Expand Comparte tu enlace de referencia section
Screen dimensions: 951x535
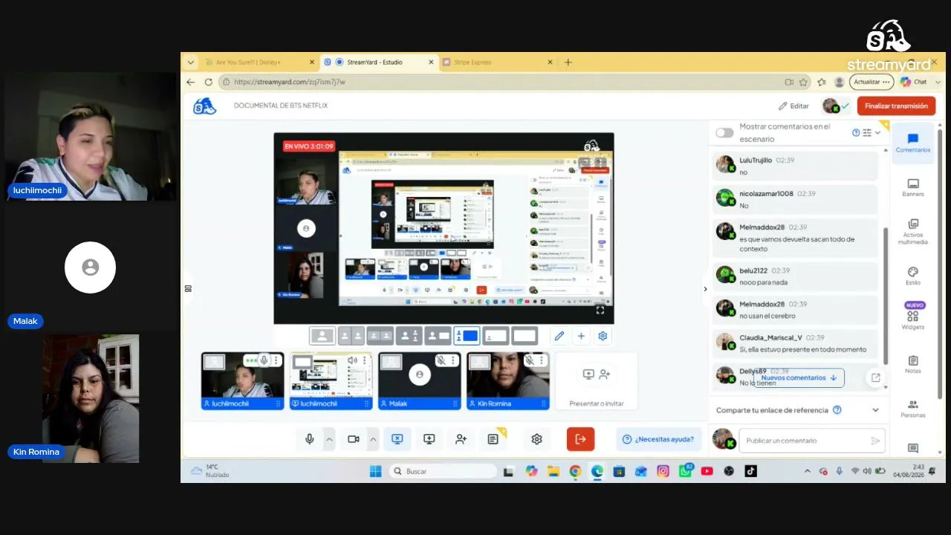point(875,410)
